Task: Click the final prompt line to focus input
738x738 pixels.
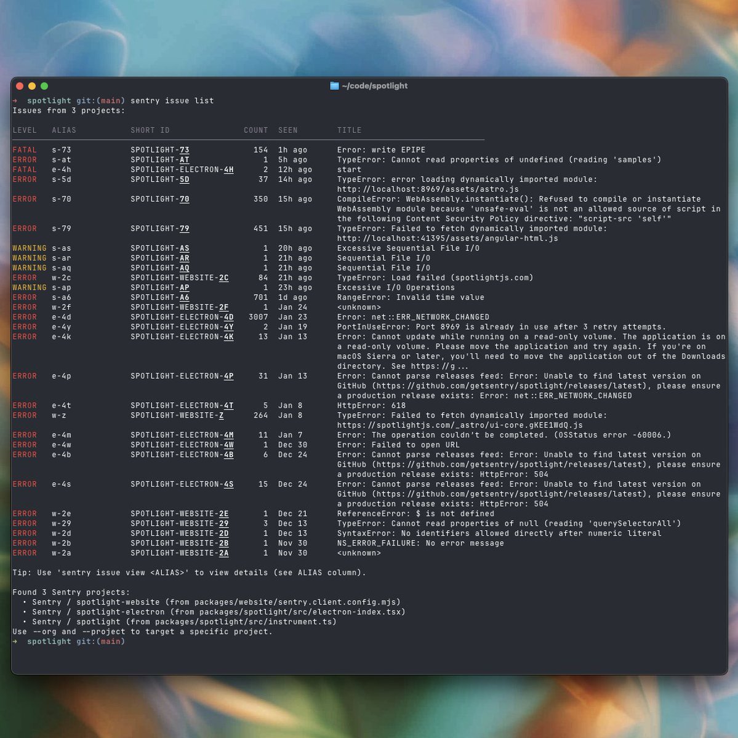Action: [69, 642]
